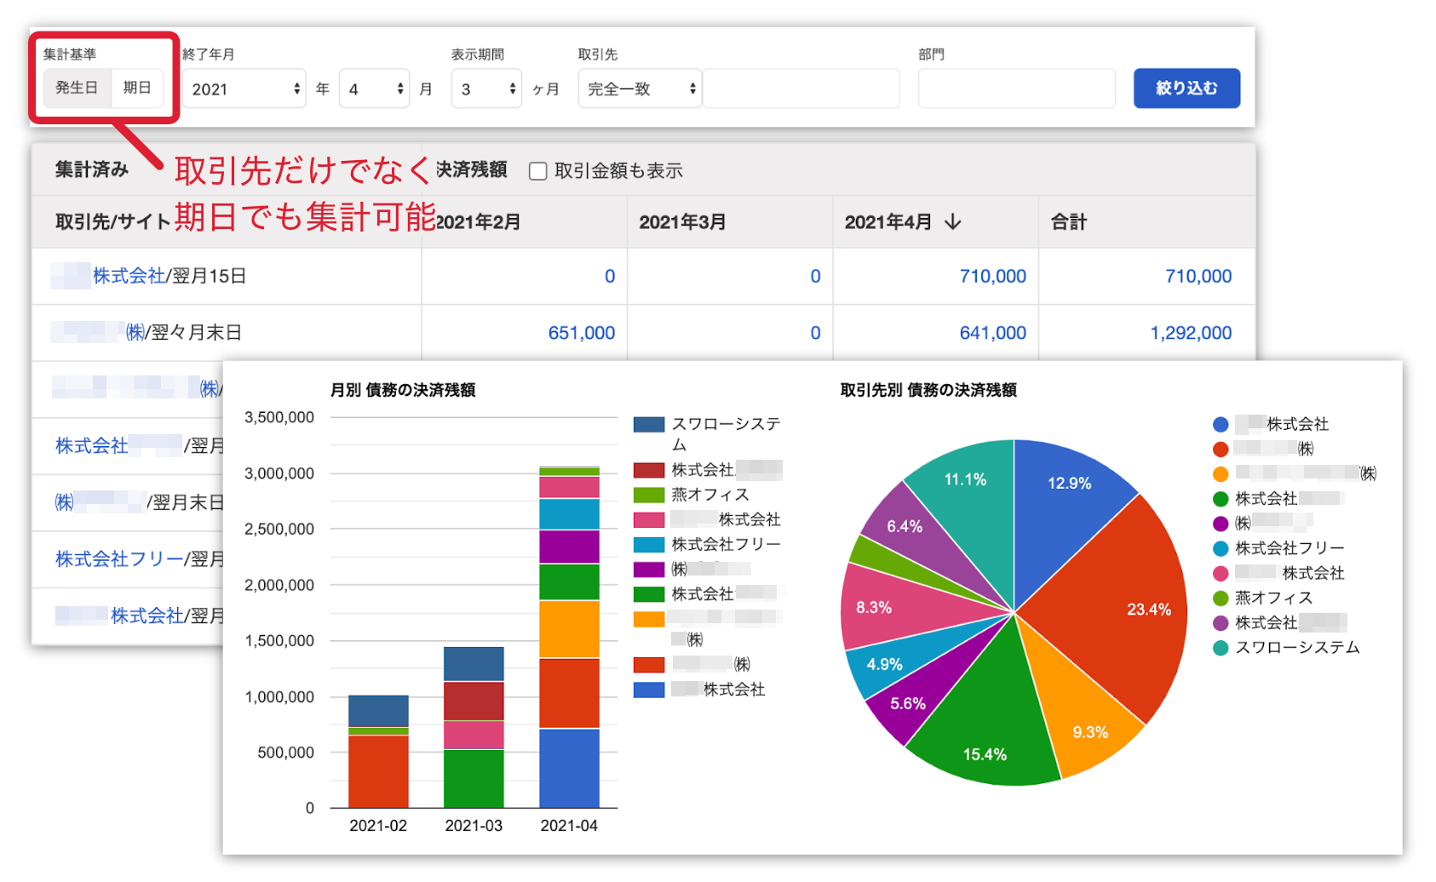Click the 取引先 text input field
Image resolution: width=1436 pixels, height=882 pixels.
(801, 89)
